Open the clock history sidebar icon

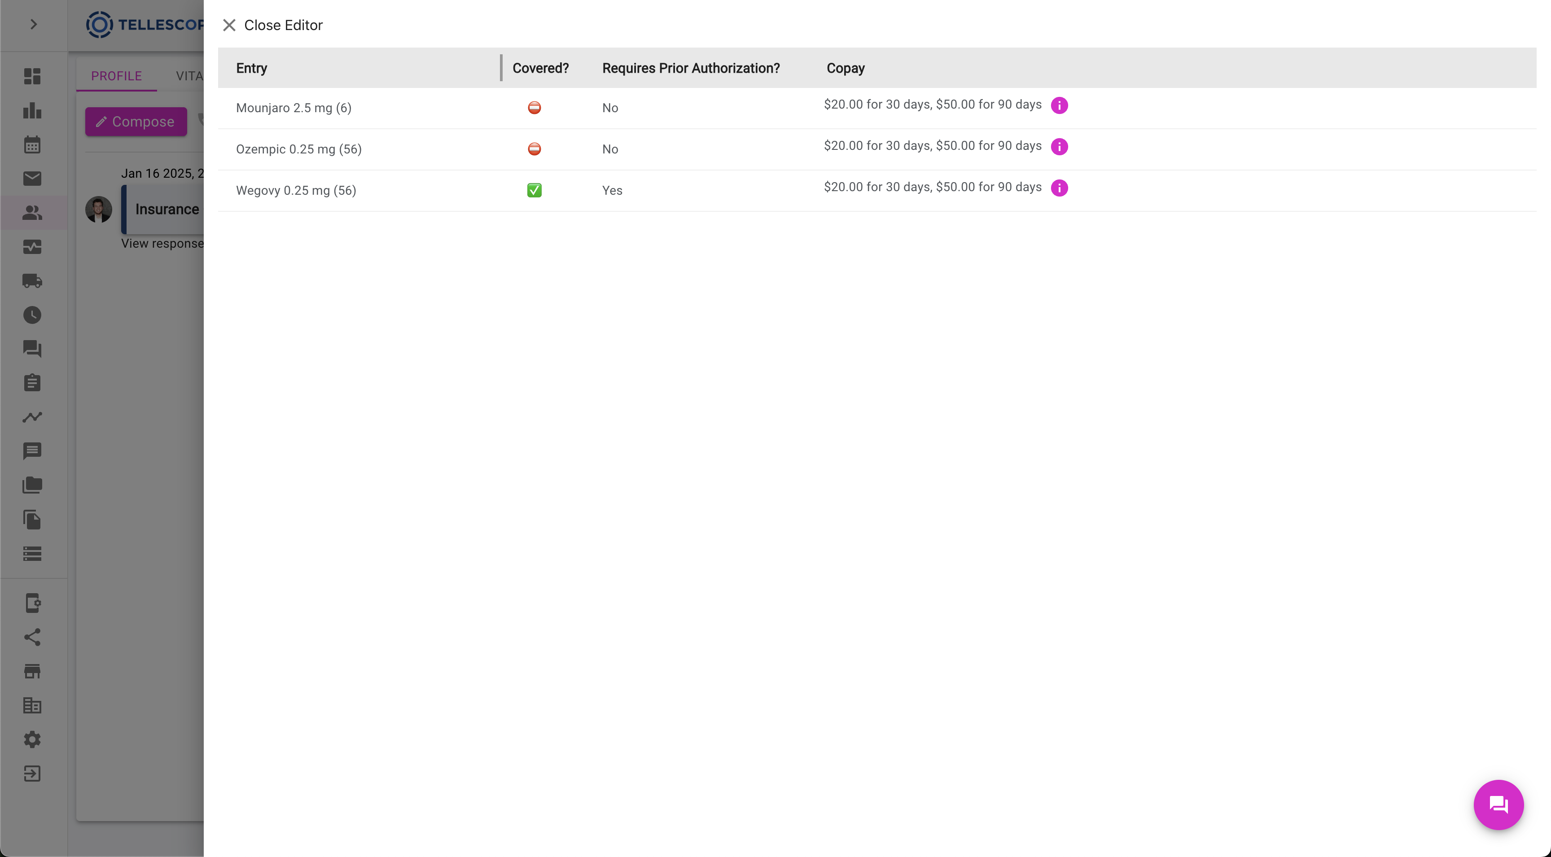coord(32,315)
